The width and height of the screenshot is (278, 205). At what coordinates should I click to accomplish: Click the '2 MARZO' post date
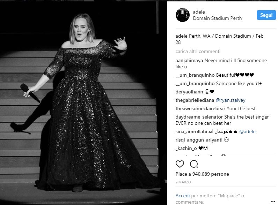click(183, 182)
